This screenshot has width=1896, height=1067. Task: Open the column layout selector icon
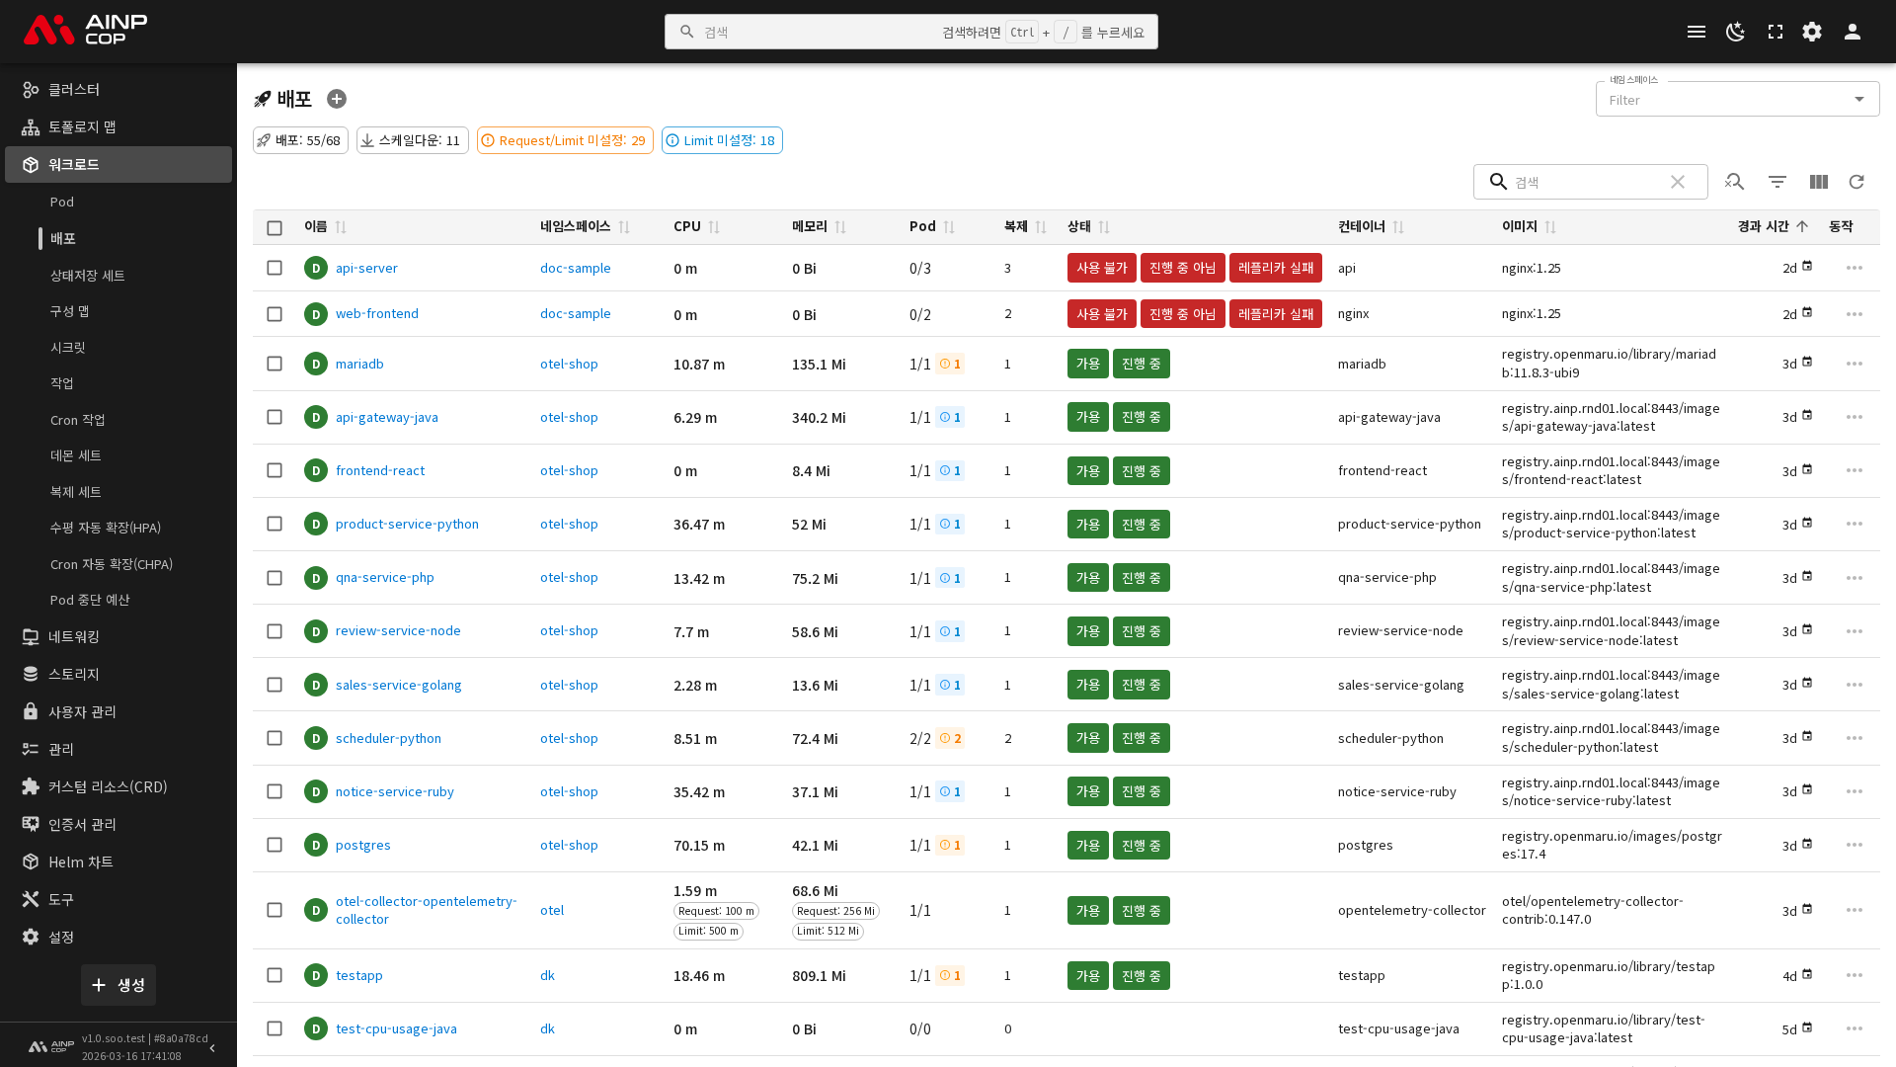click(1818, 182)
